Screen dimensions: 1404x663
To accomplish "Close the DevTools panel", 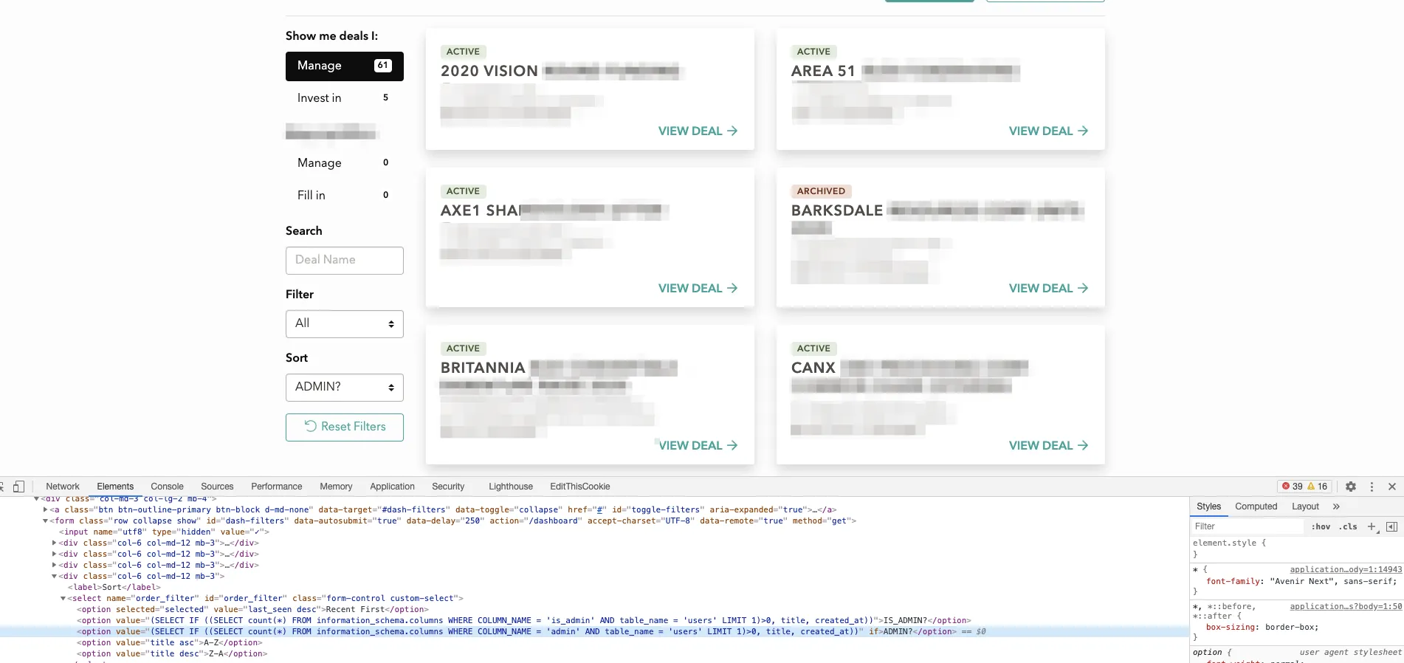I will click(x=1392, y=487).
